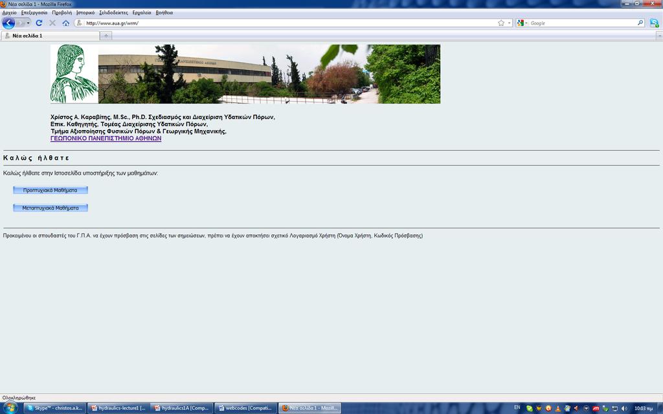
Task: Open the Προβολή menu
Action: (62, 13)
